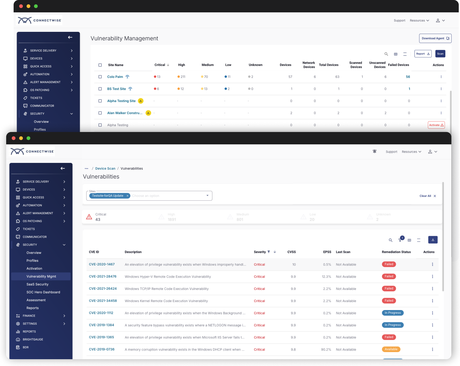Check the Colo Palm row checkbox
Viewport: 460px width, 366px height.
(x=100, y=77)
